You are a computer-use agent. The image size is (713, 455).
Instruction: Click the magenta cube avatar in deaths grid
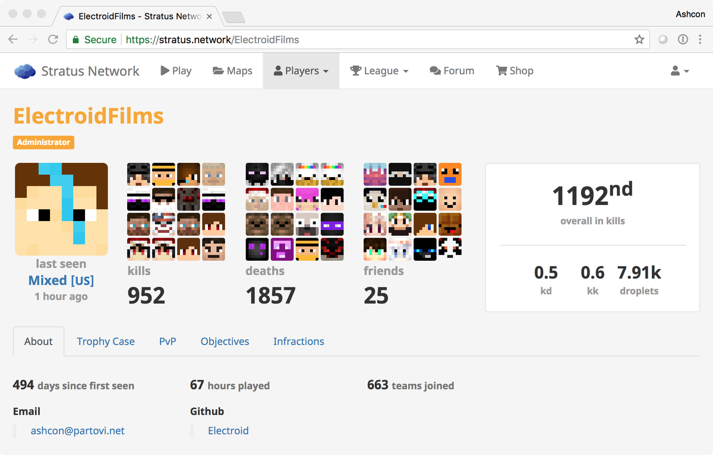[282, 249]
